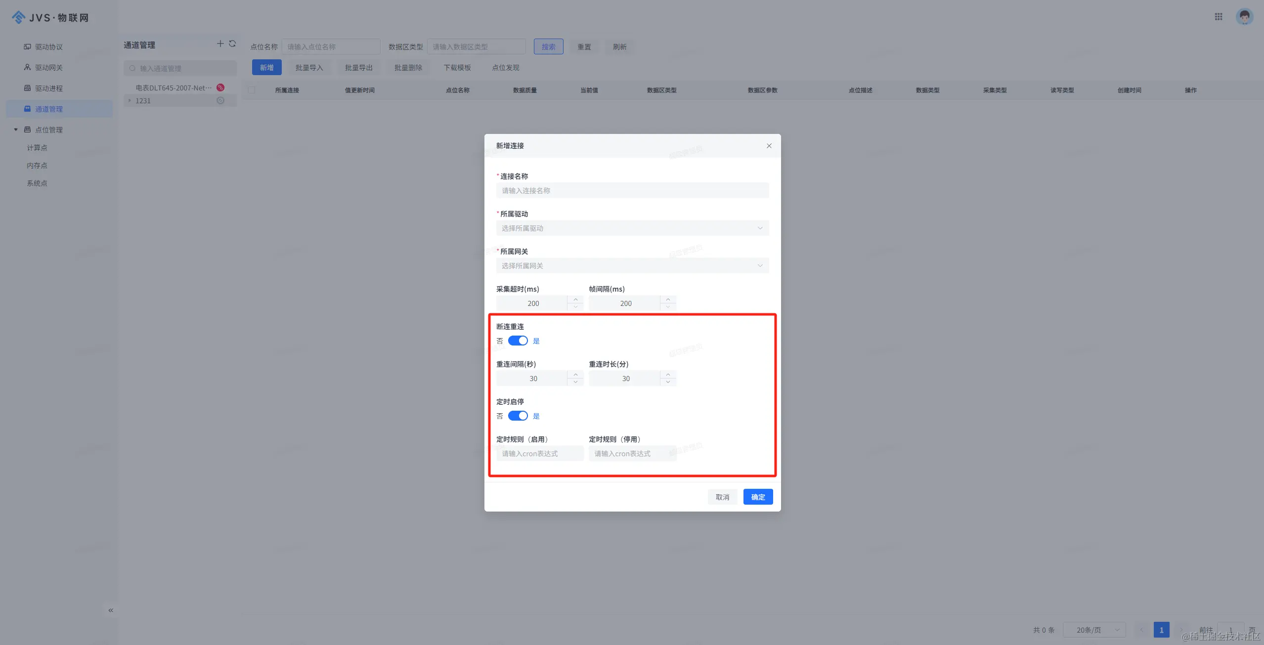Viewport: 1264px width, 645px height.
Task: Click the 取消 button
Action: (x=722, y=497)
